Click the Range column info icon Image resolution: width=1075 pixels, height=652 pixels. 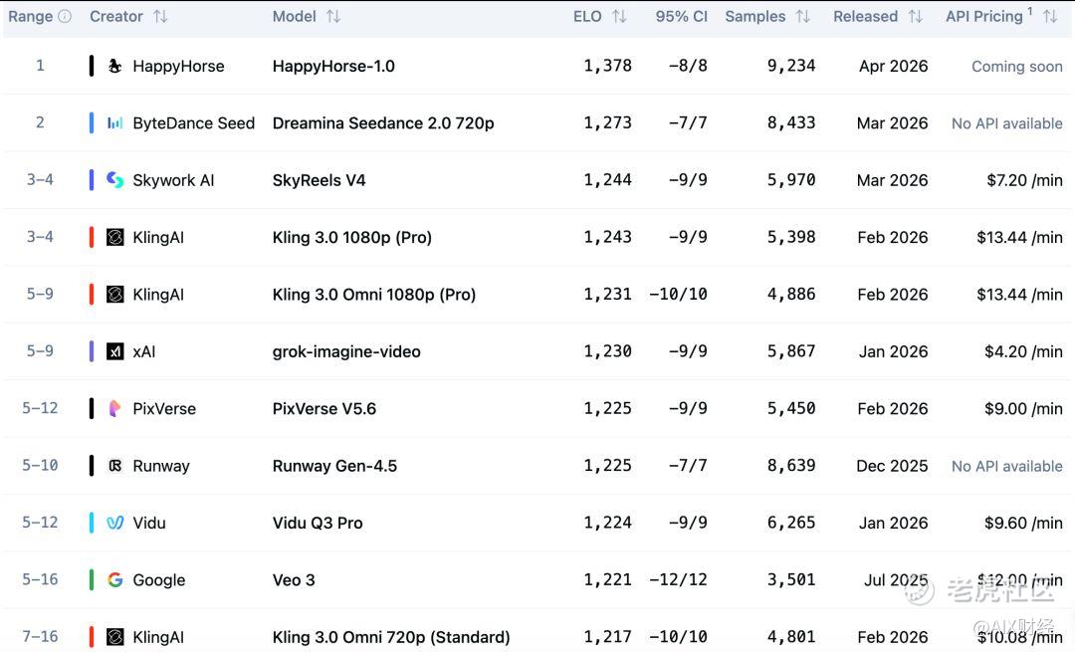[x=65, y=17]
